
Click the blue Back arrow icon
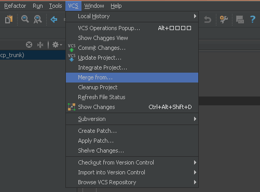[54, 19]
